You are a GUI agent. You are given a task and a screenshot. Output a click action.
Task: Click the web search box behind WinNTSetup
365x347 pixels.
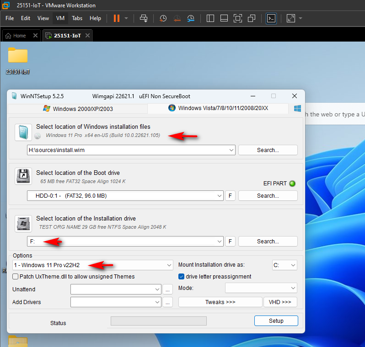[335, 114]
